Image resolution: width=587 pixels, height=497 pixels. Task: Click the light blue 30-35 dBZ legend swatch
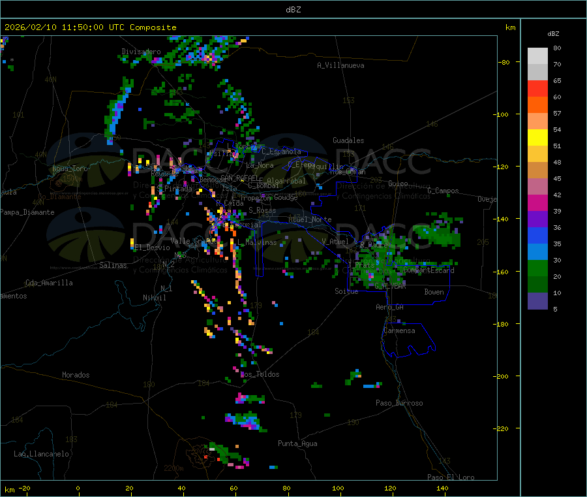pos(537,252)
